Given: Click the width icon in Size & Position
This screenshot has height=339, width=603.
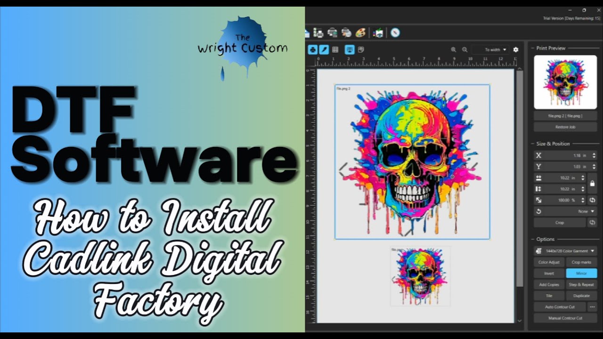Looking at the screenshot, I should point(539,178).
